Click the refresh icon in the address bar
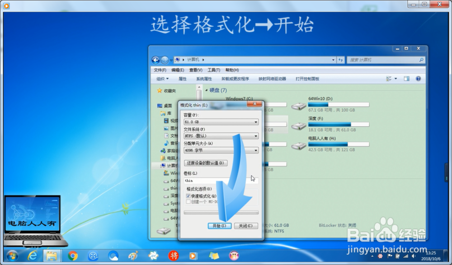The width and height of the screenshot is (452, 265). click(339, 60)
